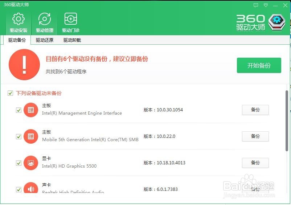
Task: Click the Intel Management Engine motherboard icon
Action: coord(31,110)
